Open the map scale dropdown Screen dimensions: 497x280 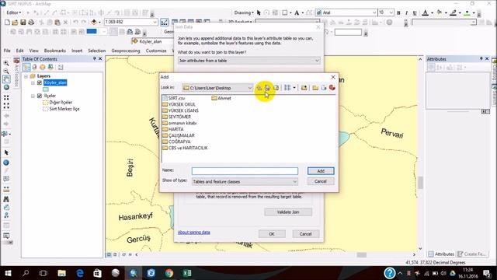[155, 22]
